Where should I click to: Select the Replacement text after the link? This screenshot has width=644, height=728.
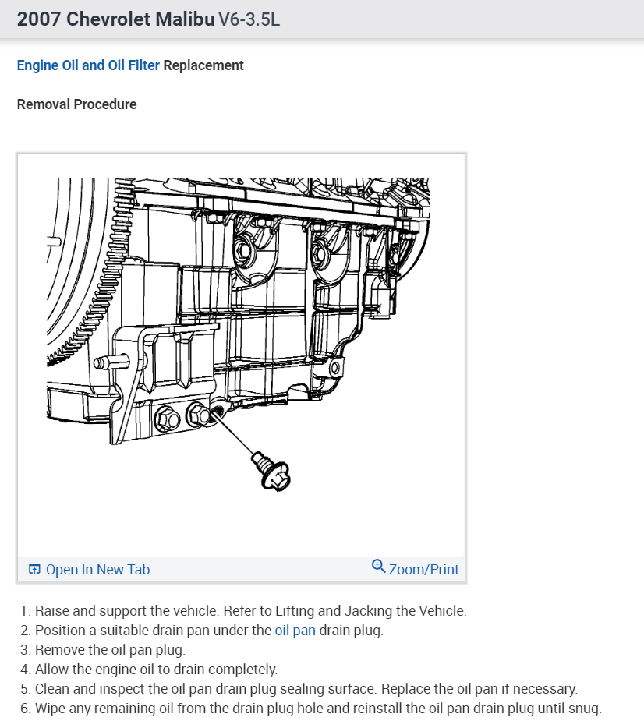[203, 65]
